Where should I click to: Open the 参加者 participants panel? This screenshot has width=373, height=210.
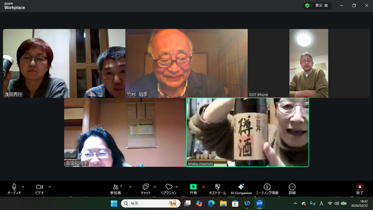point(115,189)
